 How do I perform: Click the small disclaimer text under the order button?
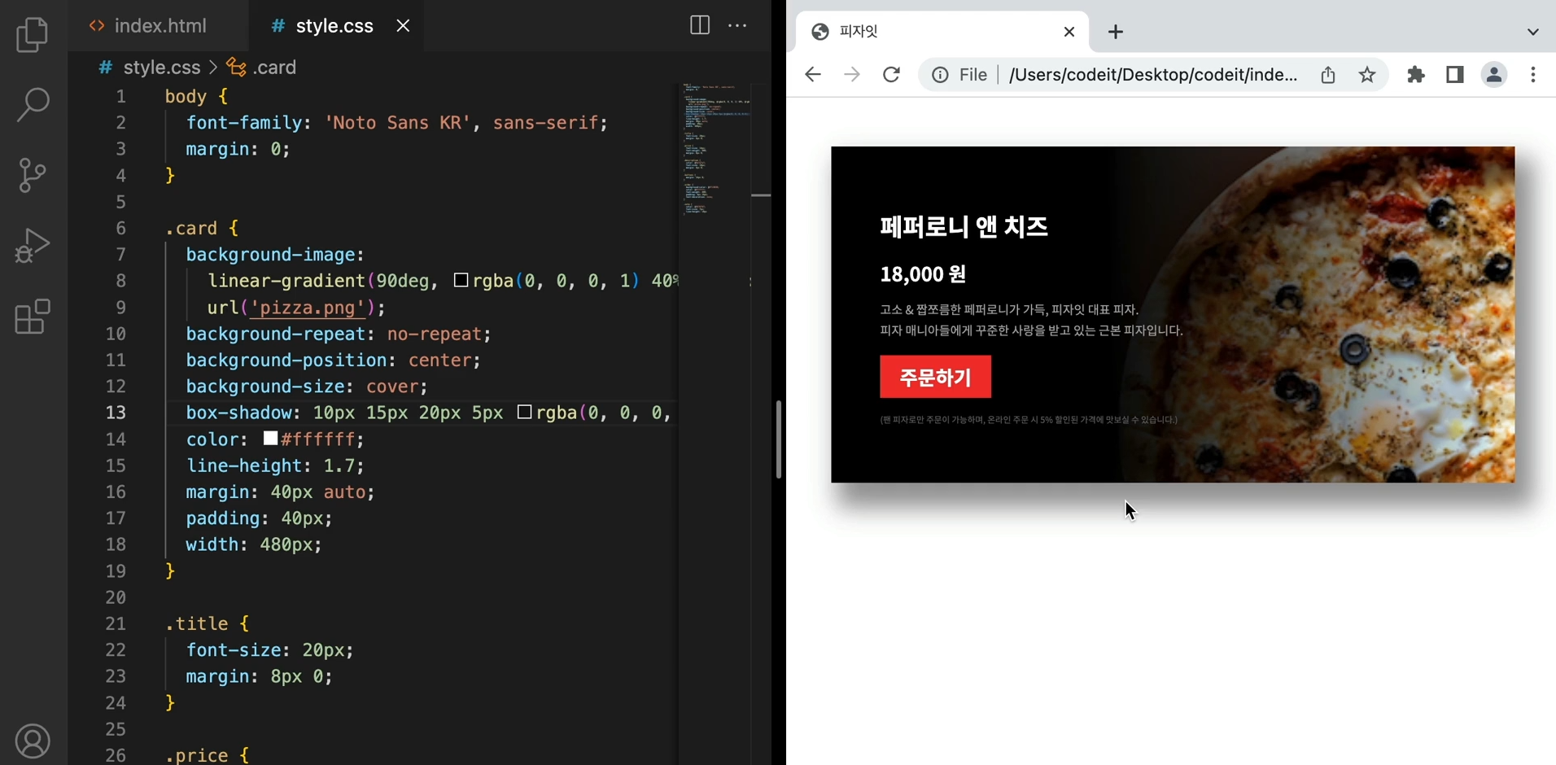point(1029,420)
